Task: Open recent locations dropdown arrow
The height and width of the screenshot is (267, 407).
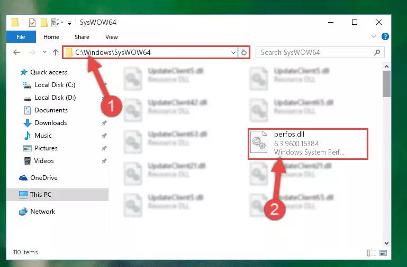Action: click(x=44, y=52)
